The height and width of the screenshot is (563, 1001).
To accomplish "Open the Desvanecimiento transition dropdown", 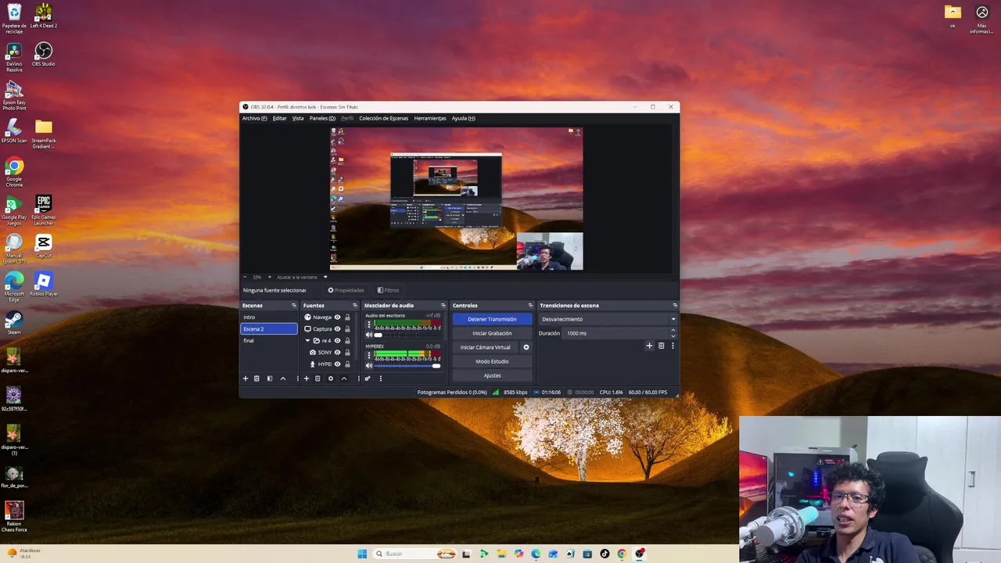I will pyautogui.click(x=608, y=319).
